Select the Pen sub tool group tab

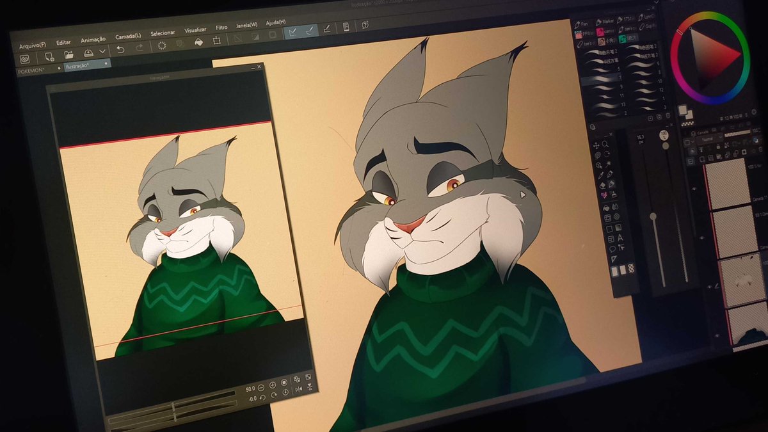coord(582,24)
